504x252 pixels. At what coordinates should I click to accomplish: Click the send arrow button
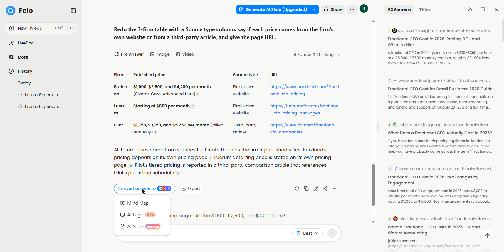pyautogui.click(x=332, y=233)
